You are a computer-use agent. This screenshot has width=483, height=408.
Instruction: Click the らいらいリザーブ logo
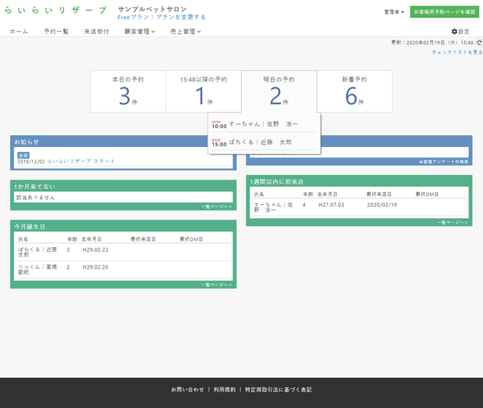[x=55, y=11]
